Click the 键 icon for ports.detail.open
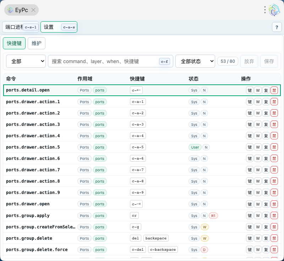 tap(250, 90)
